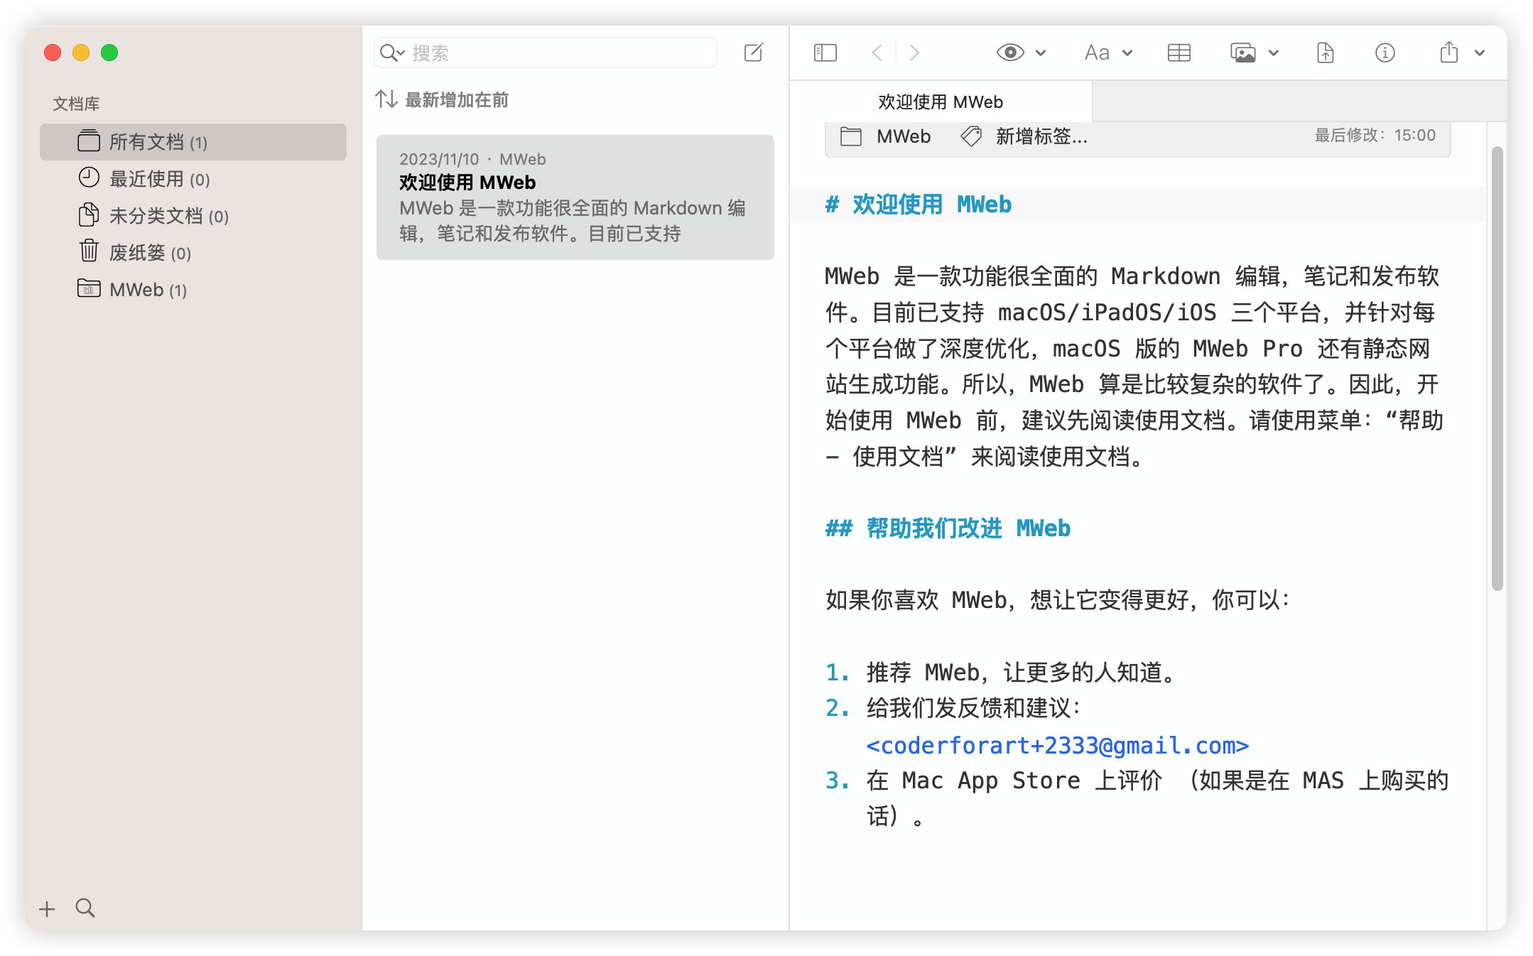Click the folder icon in document header
The image size is (1533, 956).
pyautogui.click(x=851, y=136)
